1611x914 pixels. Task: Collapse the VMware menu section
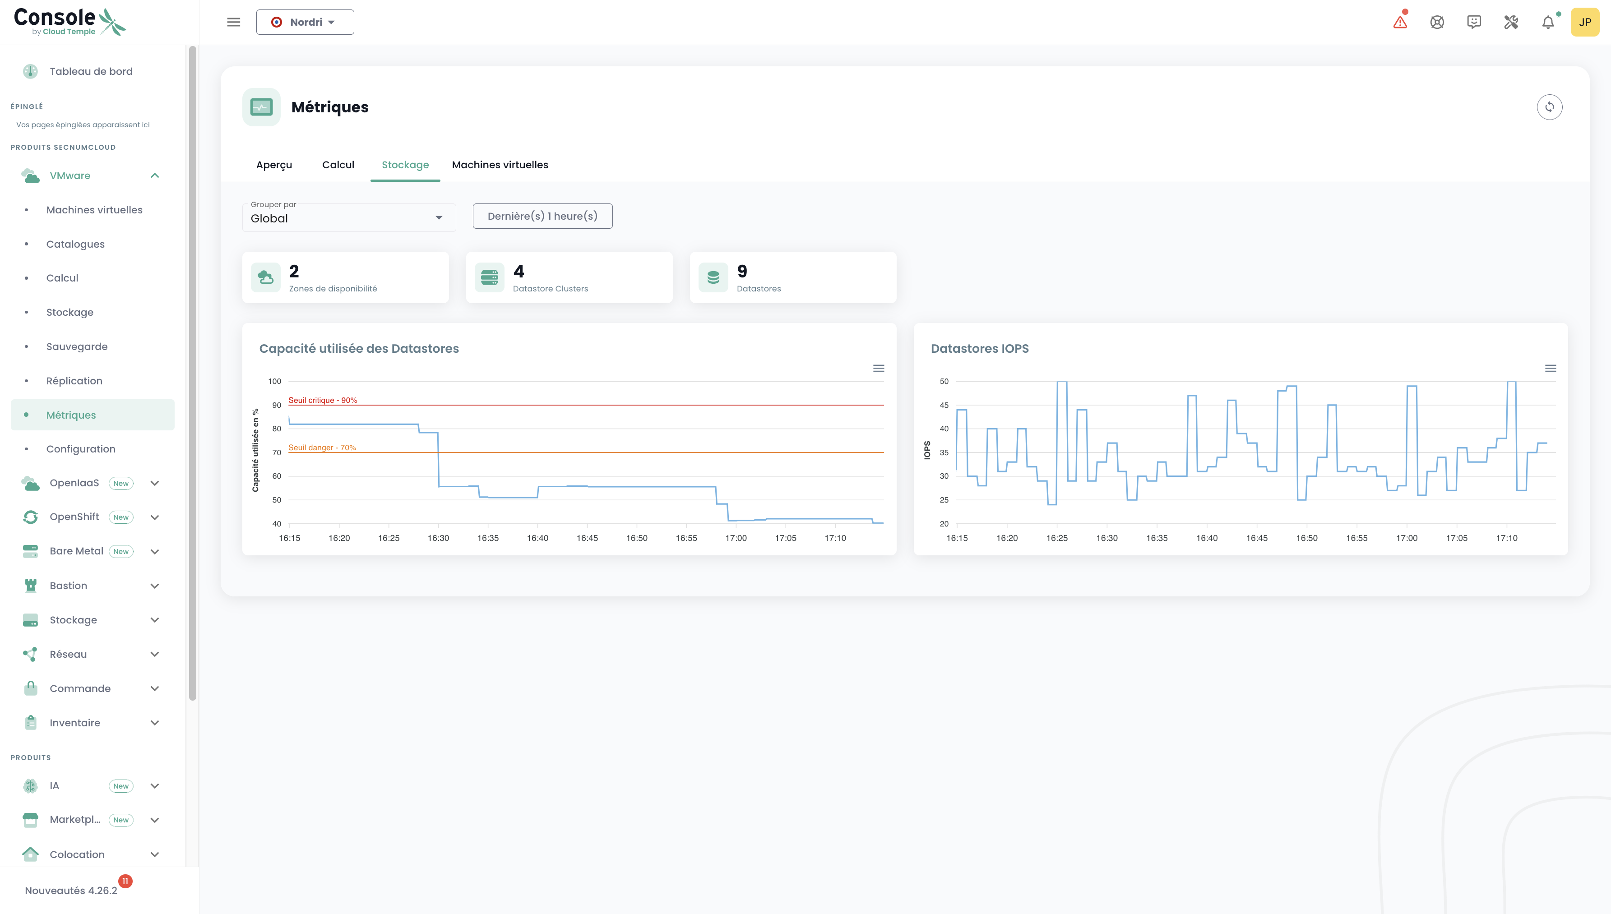[x=154, y=176]
